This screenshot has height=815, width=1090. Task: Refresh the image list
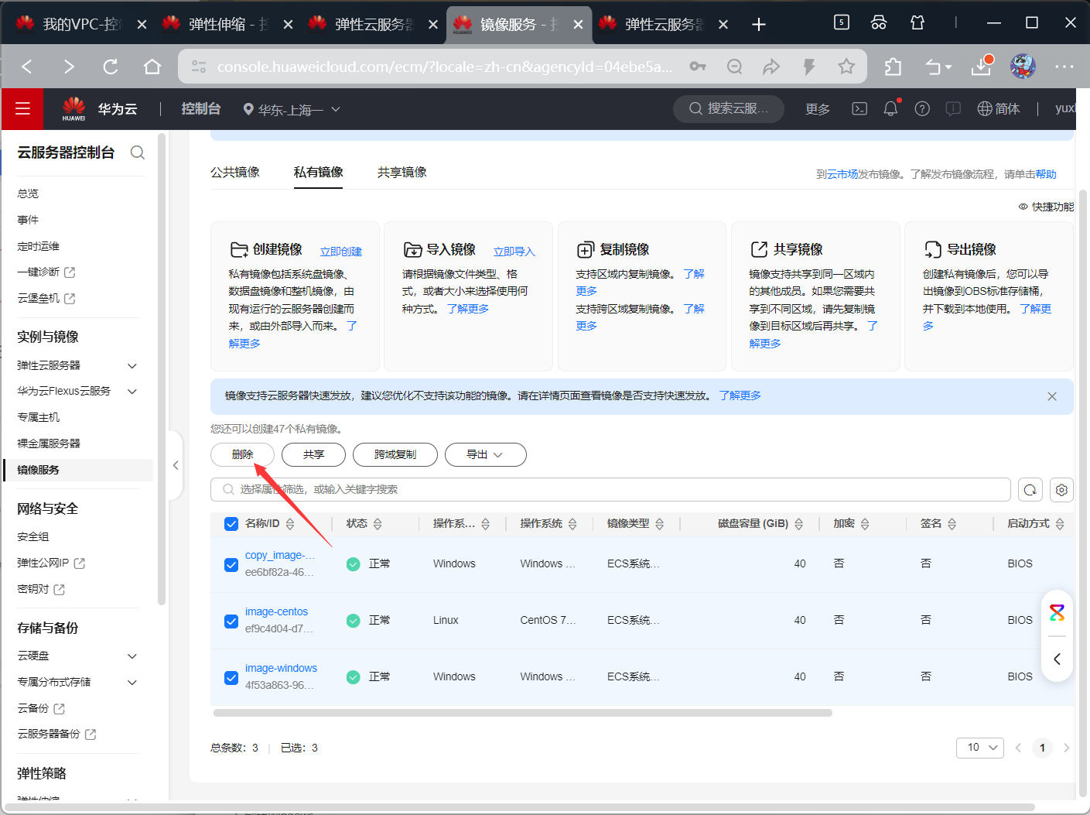tap(1030, 490)
